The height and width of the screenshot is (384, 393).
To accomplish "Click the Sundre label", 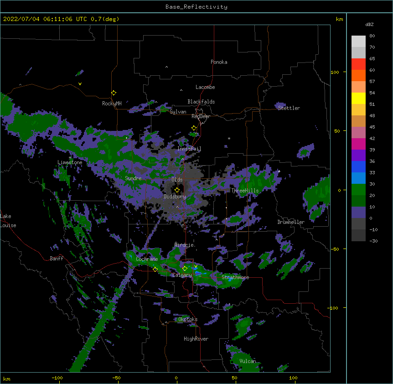I will 133,178.
